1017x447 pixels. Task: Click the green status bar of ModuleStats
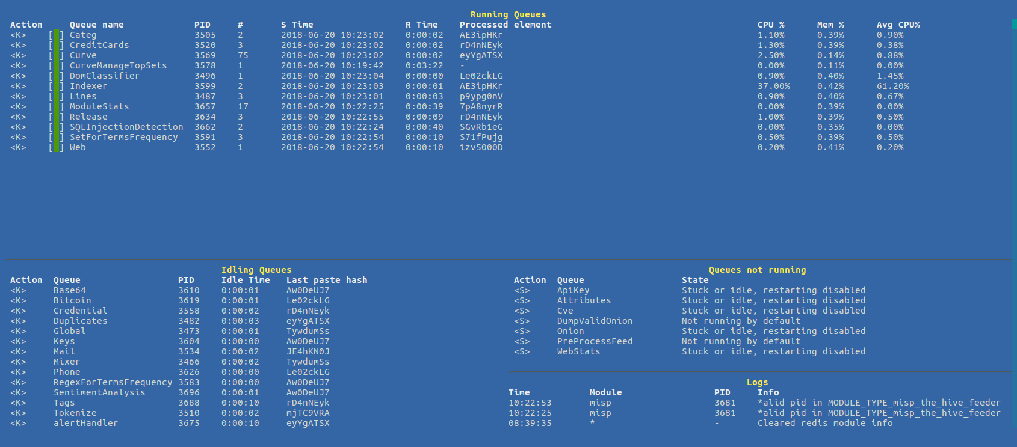click(56, 106)
